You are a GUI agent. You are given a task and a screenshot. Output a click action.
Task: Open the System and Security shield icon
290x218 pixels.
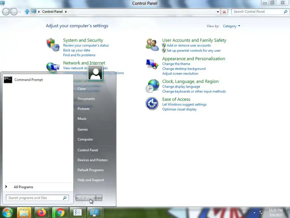[x=53, y=45]
